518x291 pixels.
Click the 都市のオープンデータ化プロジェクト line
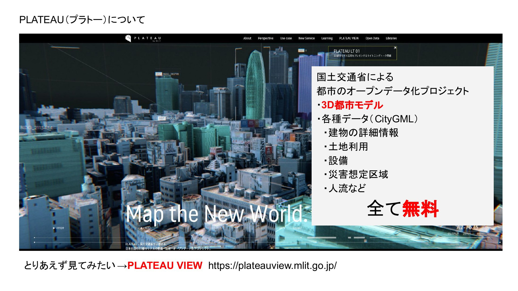393,91
